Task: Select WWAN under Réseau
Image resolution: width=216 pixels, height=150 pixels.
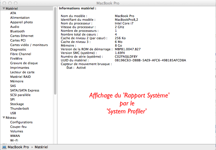Action: click(15, 136)
